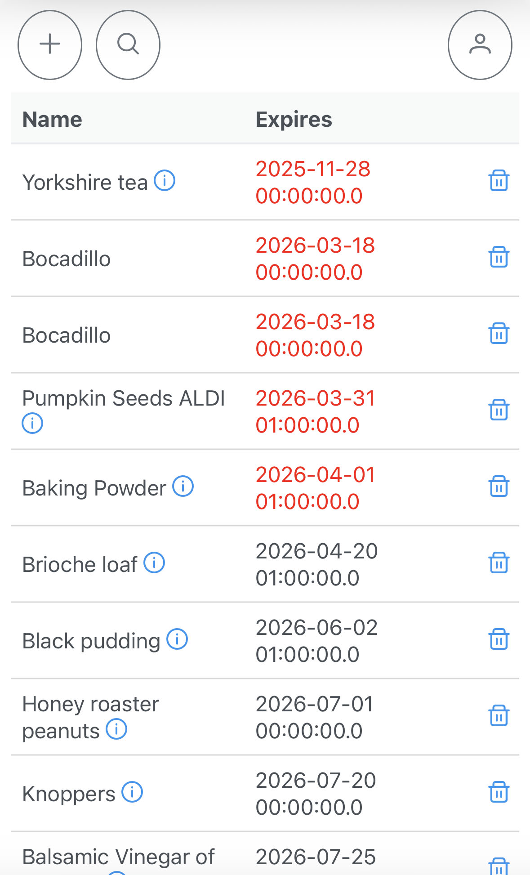Delete the Black pudding item
530x875 pixels.
point(499,639)
